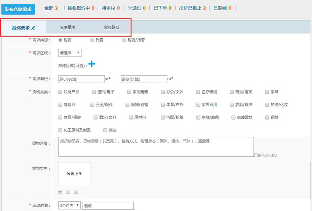Enable the 医疗器械 checkbox
312x211 pixels.
(x=198, y=92)
